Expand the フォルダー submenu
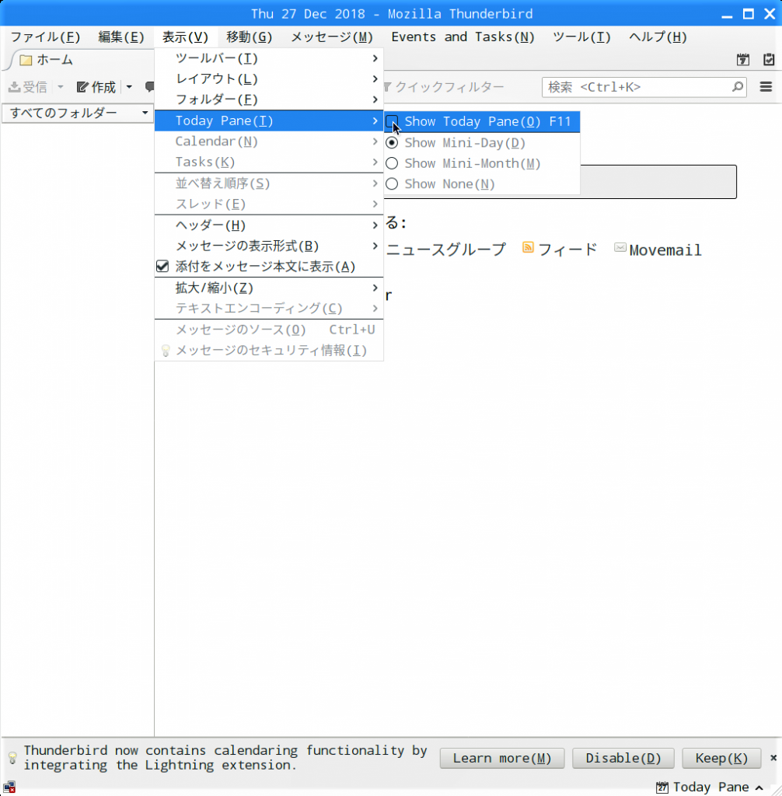The width and height of the screenshot is (782, 796). (269, 99)
